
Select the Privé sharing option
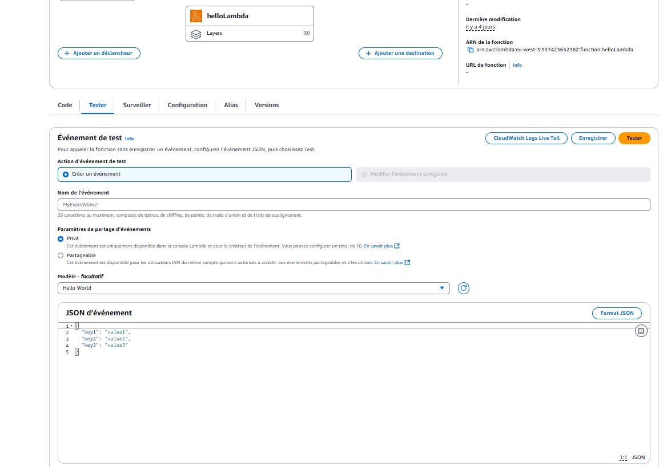pos(61,239)
